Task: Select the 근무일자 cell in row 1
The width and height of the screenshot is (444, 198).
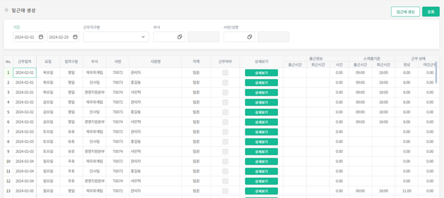Action: 24,73
